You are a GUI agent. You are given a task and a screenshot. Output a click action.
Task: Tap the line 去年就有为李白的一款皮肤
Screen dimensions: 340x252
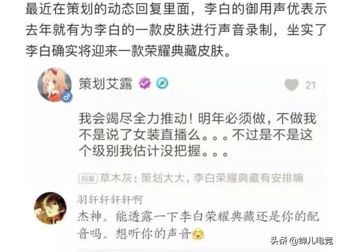[x=176, y=30]
